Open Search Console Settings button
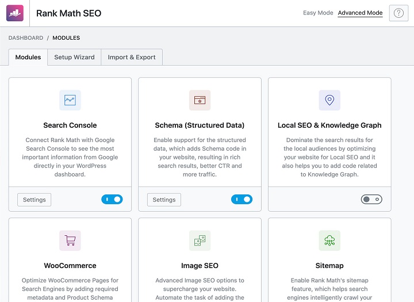Image resolution: width=414 pixels, height=302 pixels. [x=34, y=200]
